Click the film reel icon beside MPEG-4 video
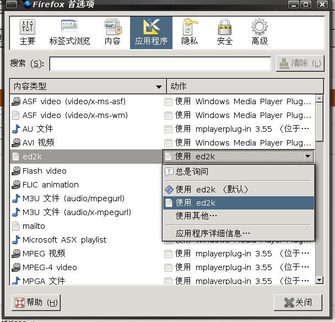335x322 pixels. tap(16, 267)
